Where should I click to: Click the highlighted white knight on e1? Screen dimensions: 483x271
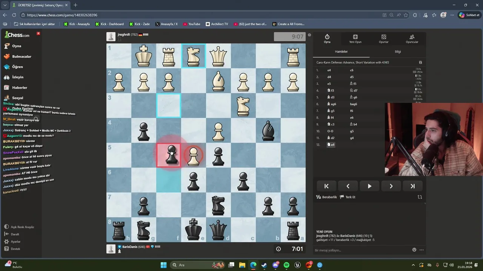pos(193,56)
